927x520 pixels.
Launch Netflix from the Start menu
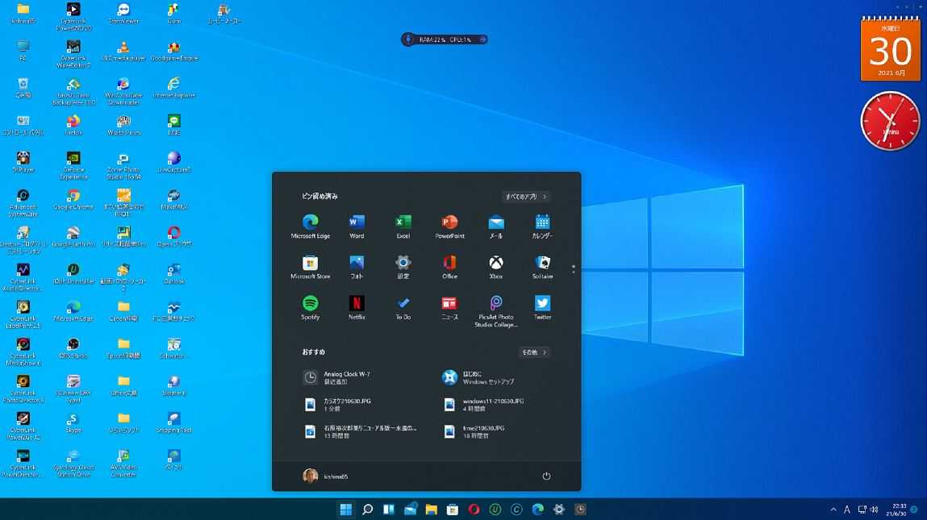coord(357,304)
